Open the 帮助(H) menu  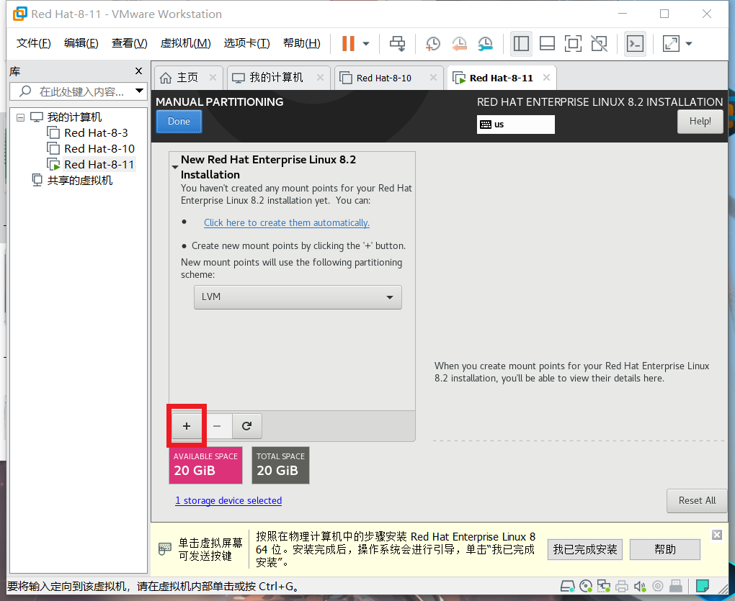click(x=302, y=43)
